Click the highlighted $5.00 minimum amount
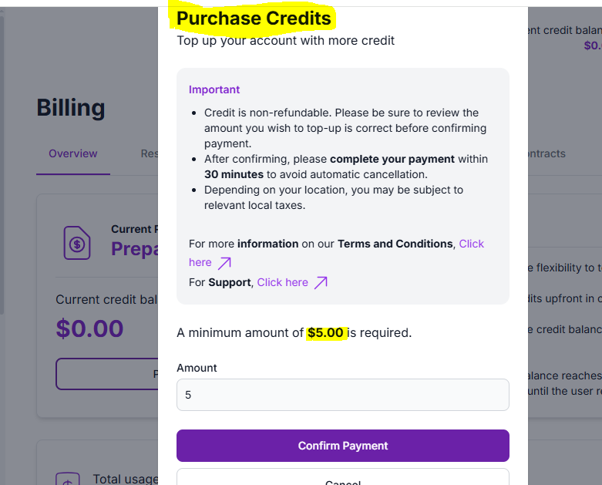Screen dimensions: 602x485 coord(326,333)
